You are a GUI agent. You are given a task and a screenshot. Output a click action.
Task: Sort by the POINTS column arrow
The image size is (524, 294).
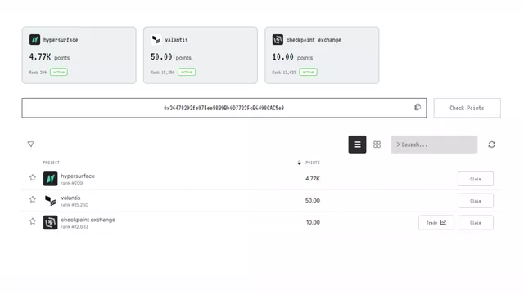[x=299, y=163]
